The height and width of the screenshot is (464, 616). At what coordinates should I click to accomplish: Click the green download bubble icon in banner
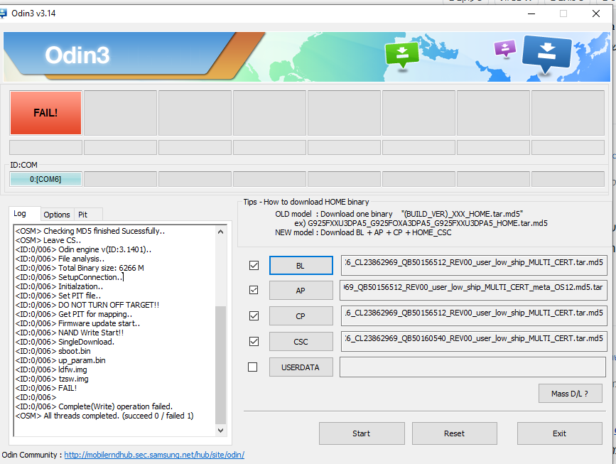click(x=402, y=55)
